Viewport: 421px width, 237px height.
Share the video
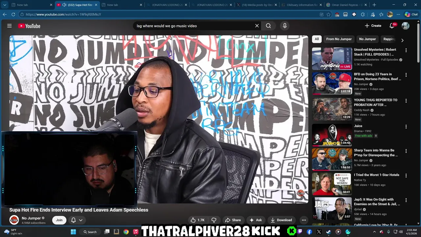pyautogui.click(x=233, y=220)
